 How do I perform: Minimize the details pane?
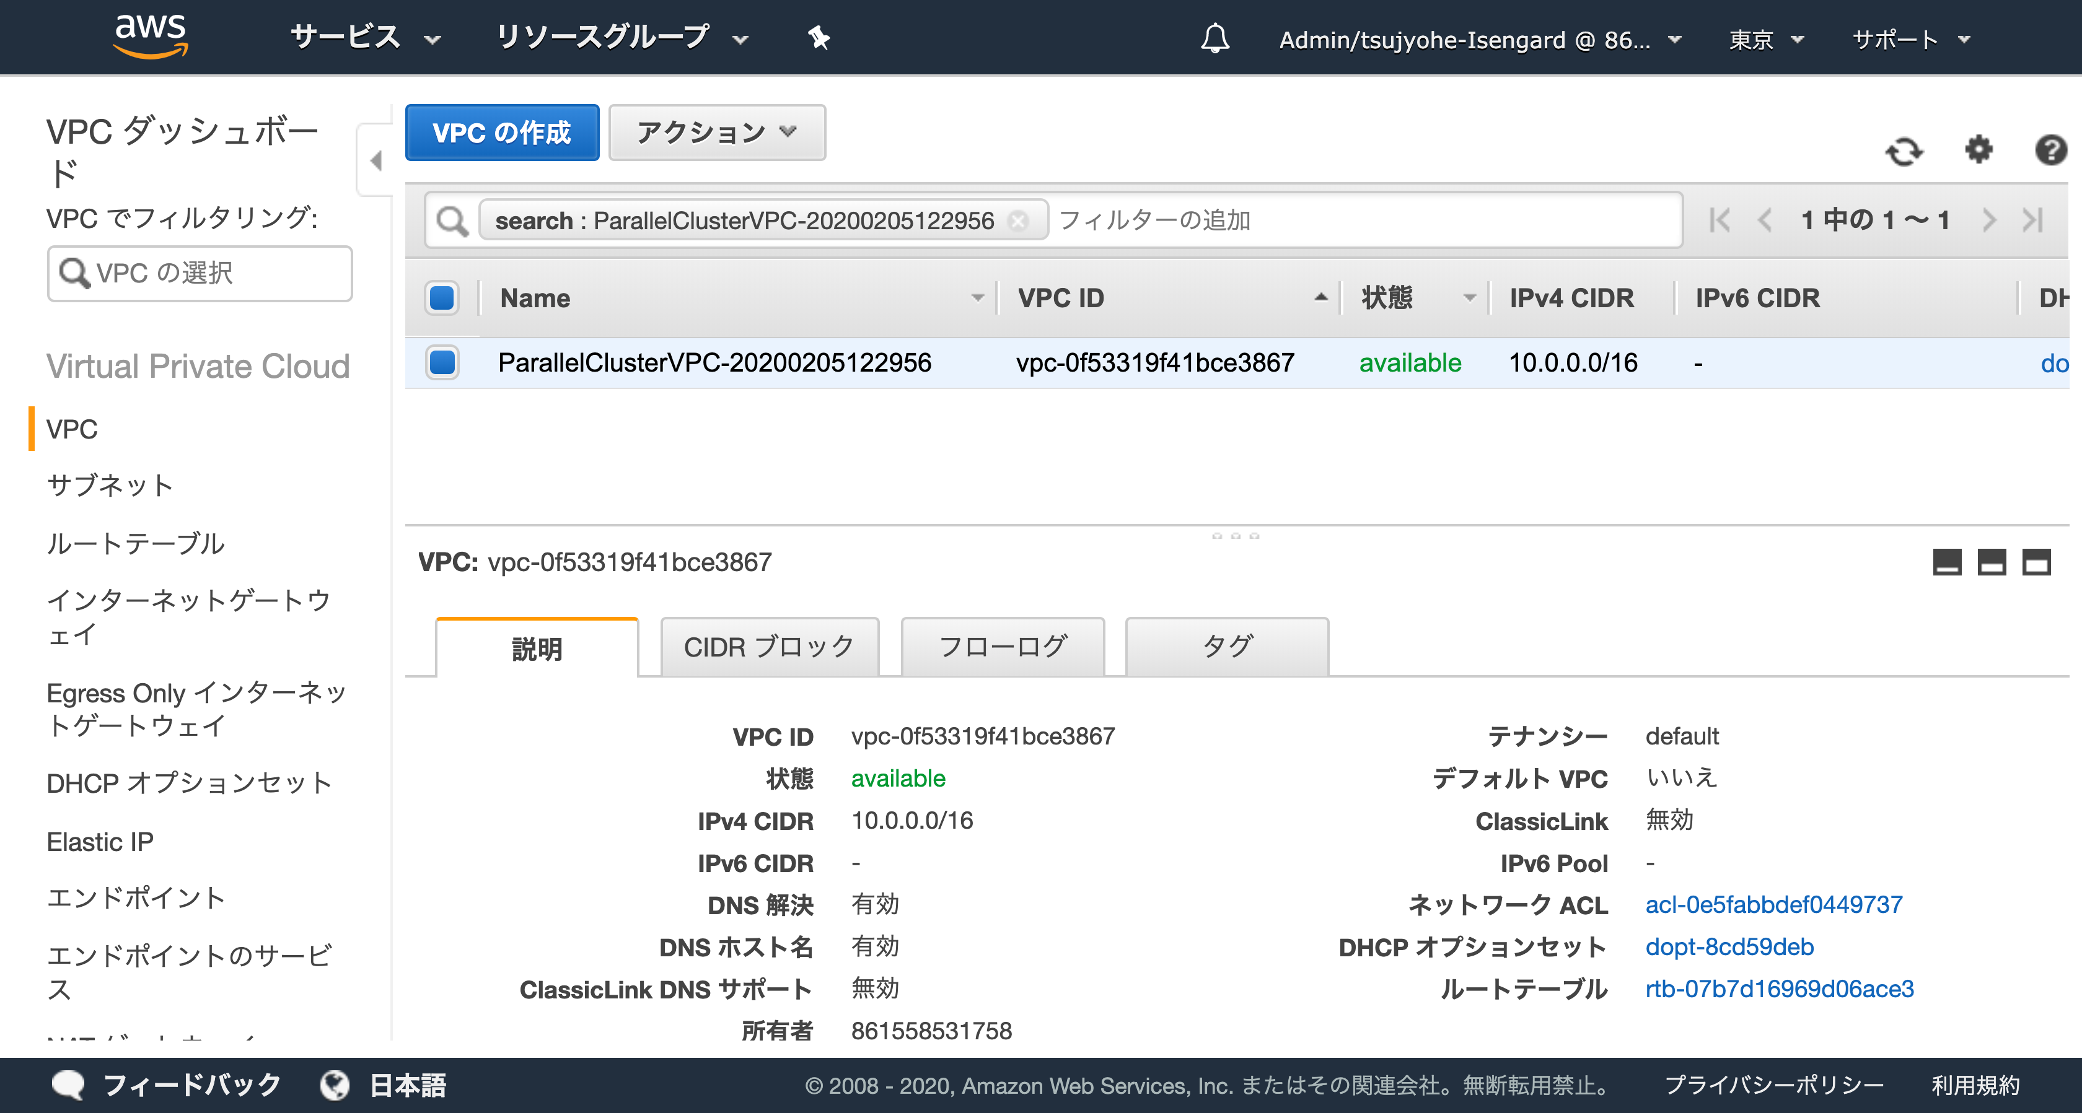coord(1947,561)
